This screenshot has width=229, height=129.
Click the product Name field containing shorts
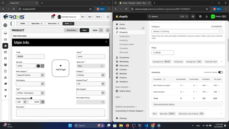point(91,56)
